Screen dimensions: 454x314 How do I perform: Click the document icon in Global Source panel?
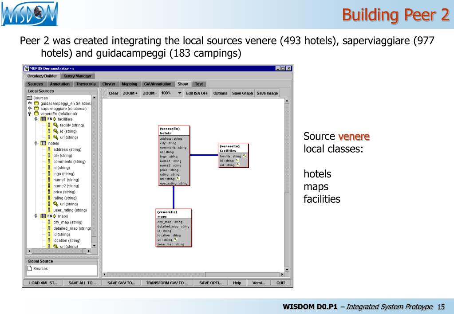click(30, 269)
